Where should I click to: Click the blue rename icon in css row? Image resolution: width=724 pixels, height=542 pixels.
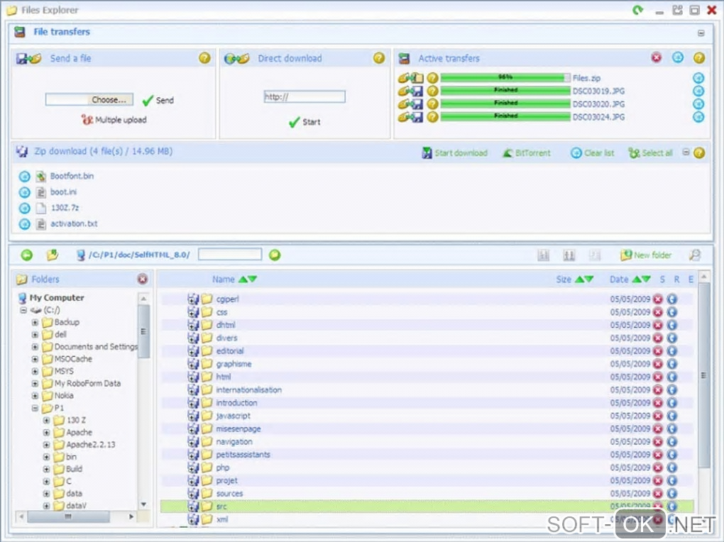click(x=671, y=312)
